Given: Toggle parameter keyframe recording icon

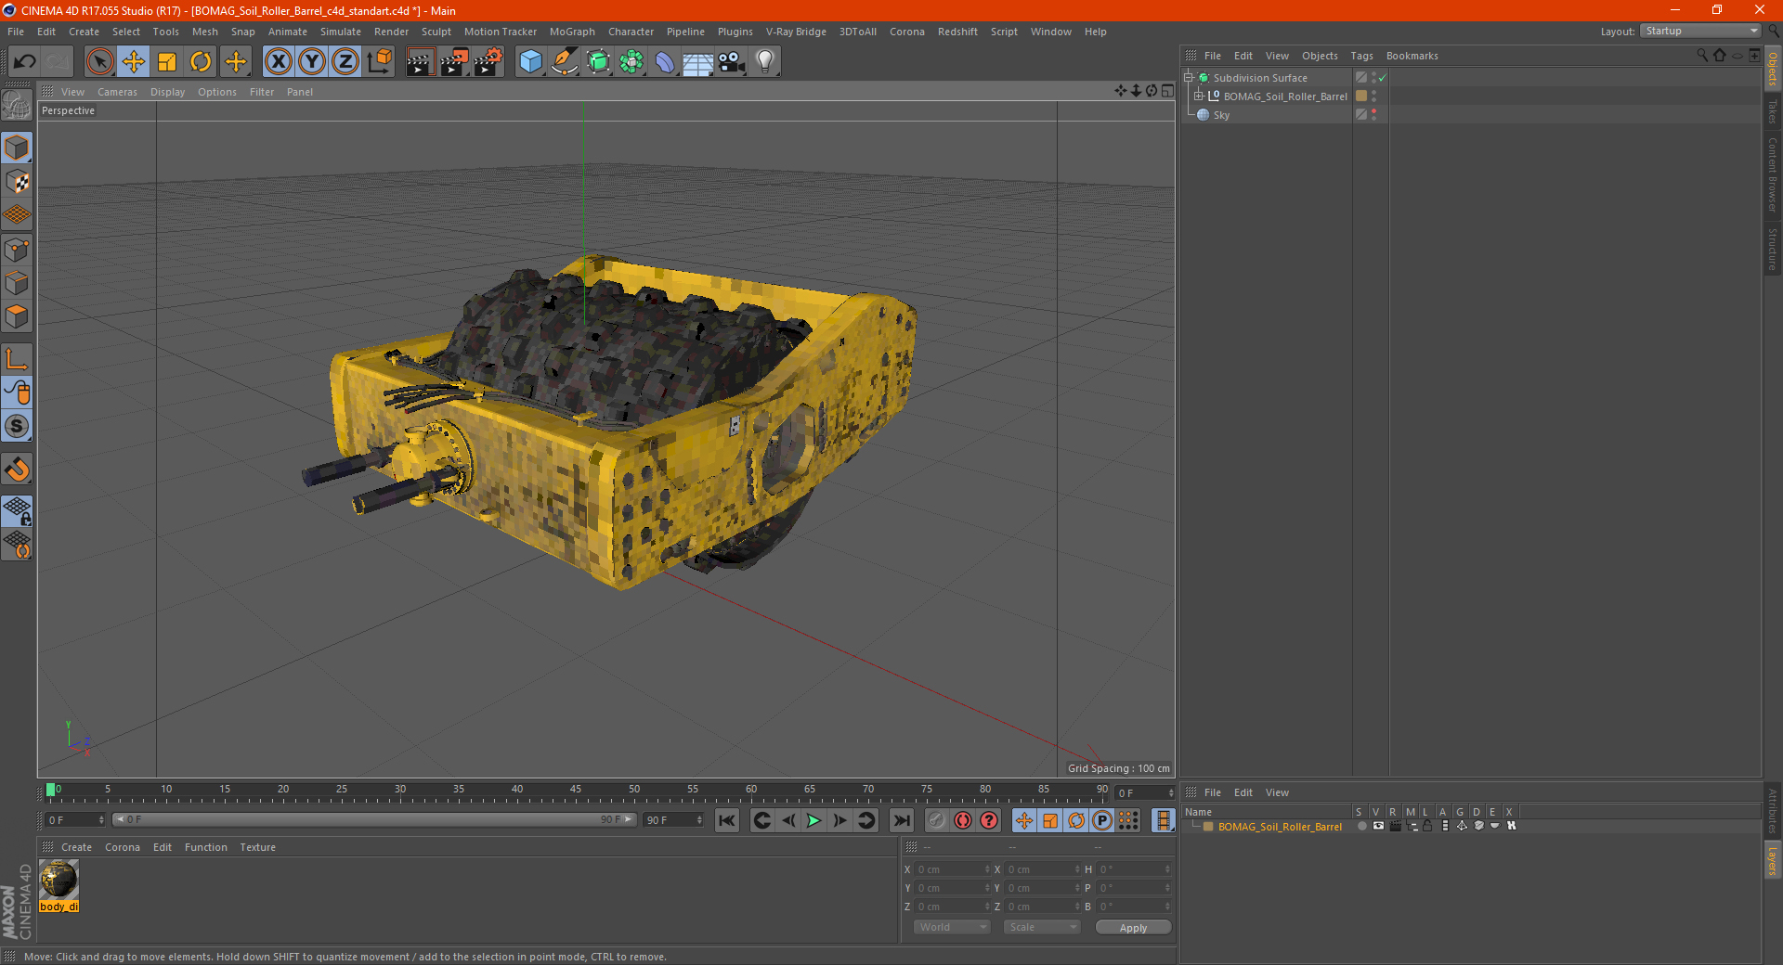Looking at the screenshot, I should [1102, 820].
